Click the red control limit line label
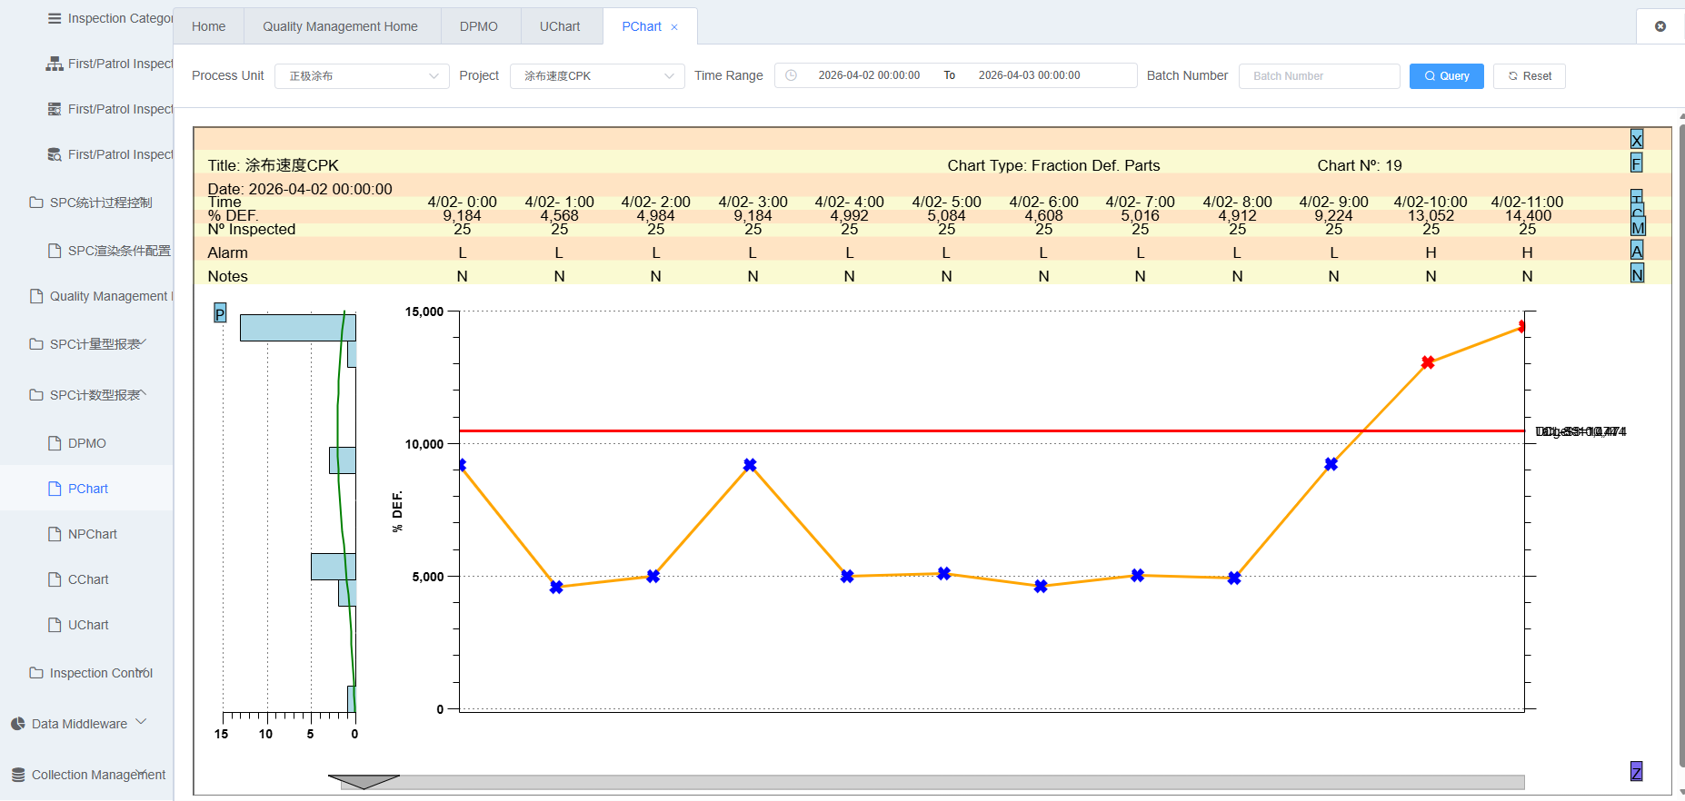This screenshot has height=801, width=1685. [1580, 431]
